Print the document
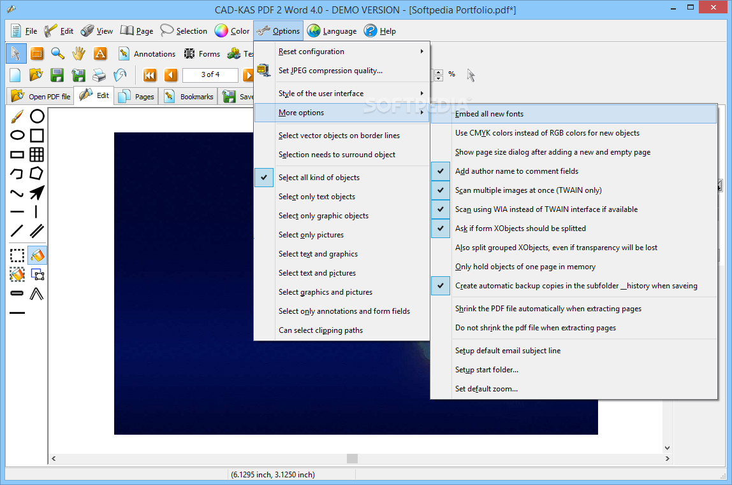 point(99,74)
